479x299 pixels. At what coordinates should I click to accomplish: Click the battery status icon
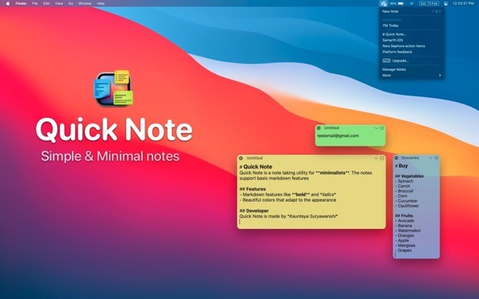[401, 4]
